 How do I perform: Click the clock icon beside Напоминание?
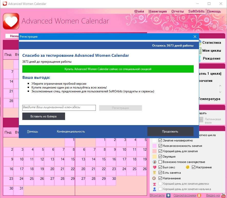tap(154, 178)
